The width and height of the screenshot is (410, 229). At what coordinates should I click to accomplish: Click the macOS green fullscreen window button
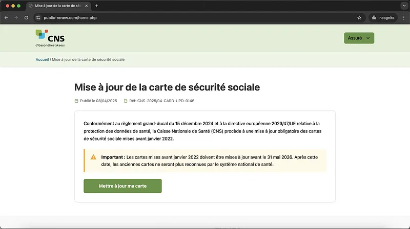pyautogui.click(x=18, y=6)
